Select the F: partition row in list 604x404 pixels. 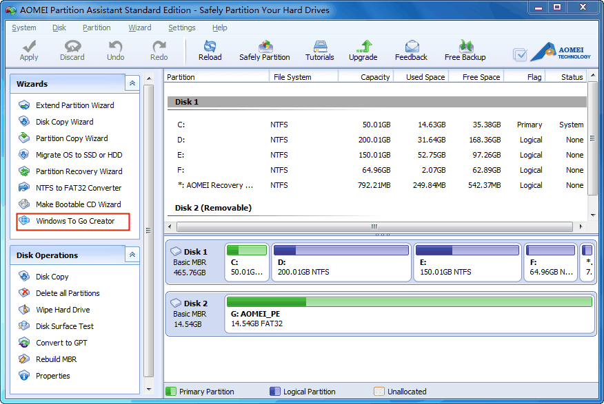[377, 170]
